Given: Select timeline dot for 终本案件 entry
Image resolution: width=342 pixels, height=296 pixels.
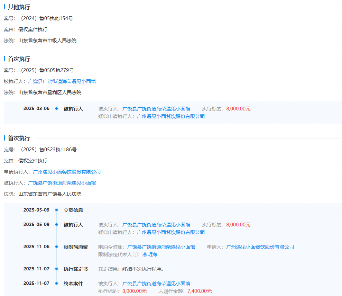Looking at the screenshot, I should [56, 283].
